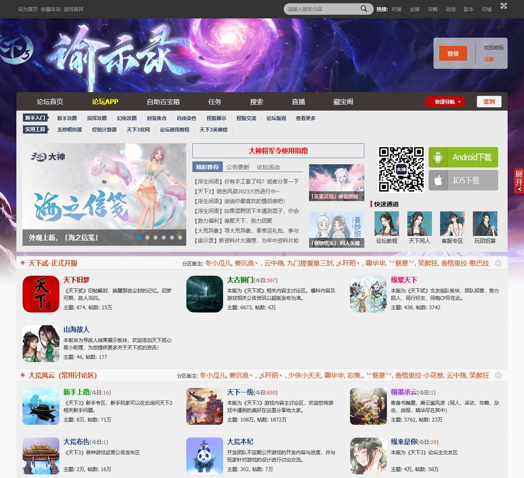Click the 注册 link
This screenshot has height=478, width=524.
(x=489, y=59)
